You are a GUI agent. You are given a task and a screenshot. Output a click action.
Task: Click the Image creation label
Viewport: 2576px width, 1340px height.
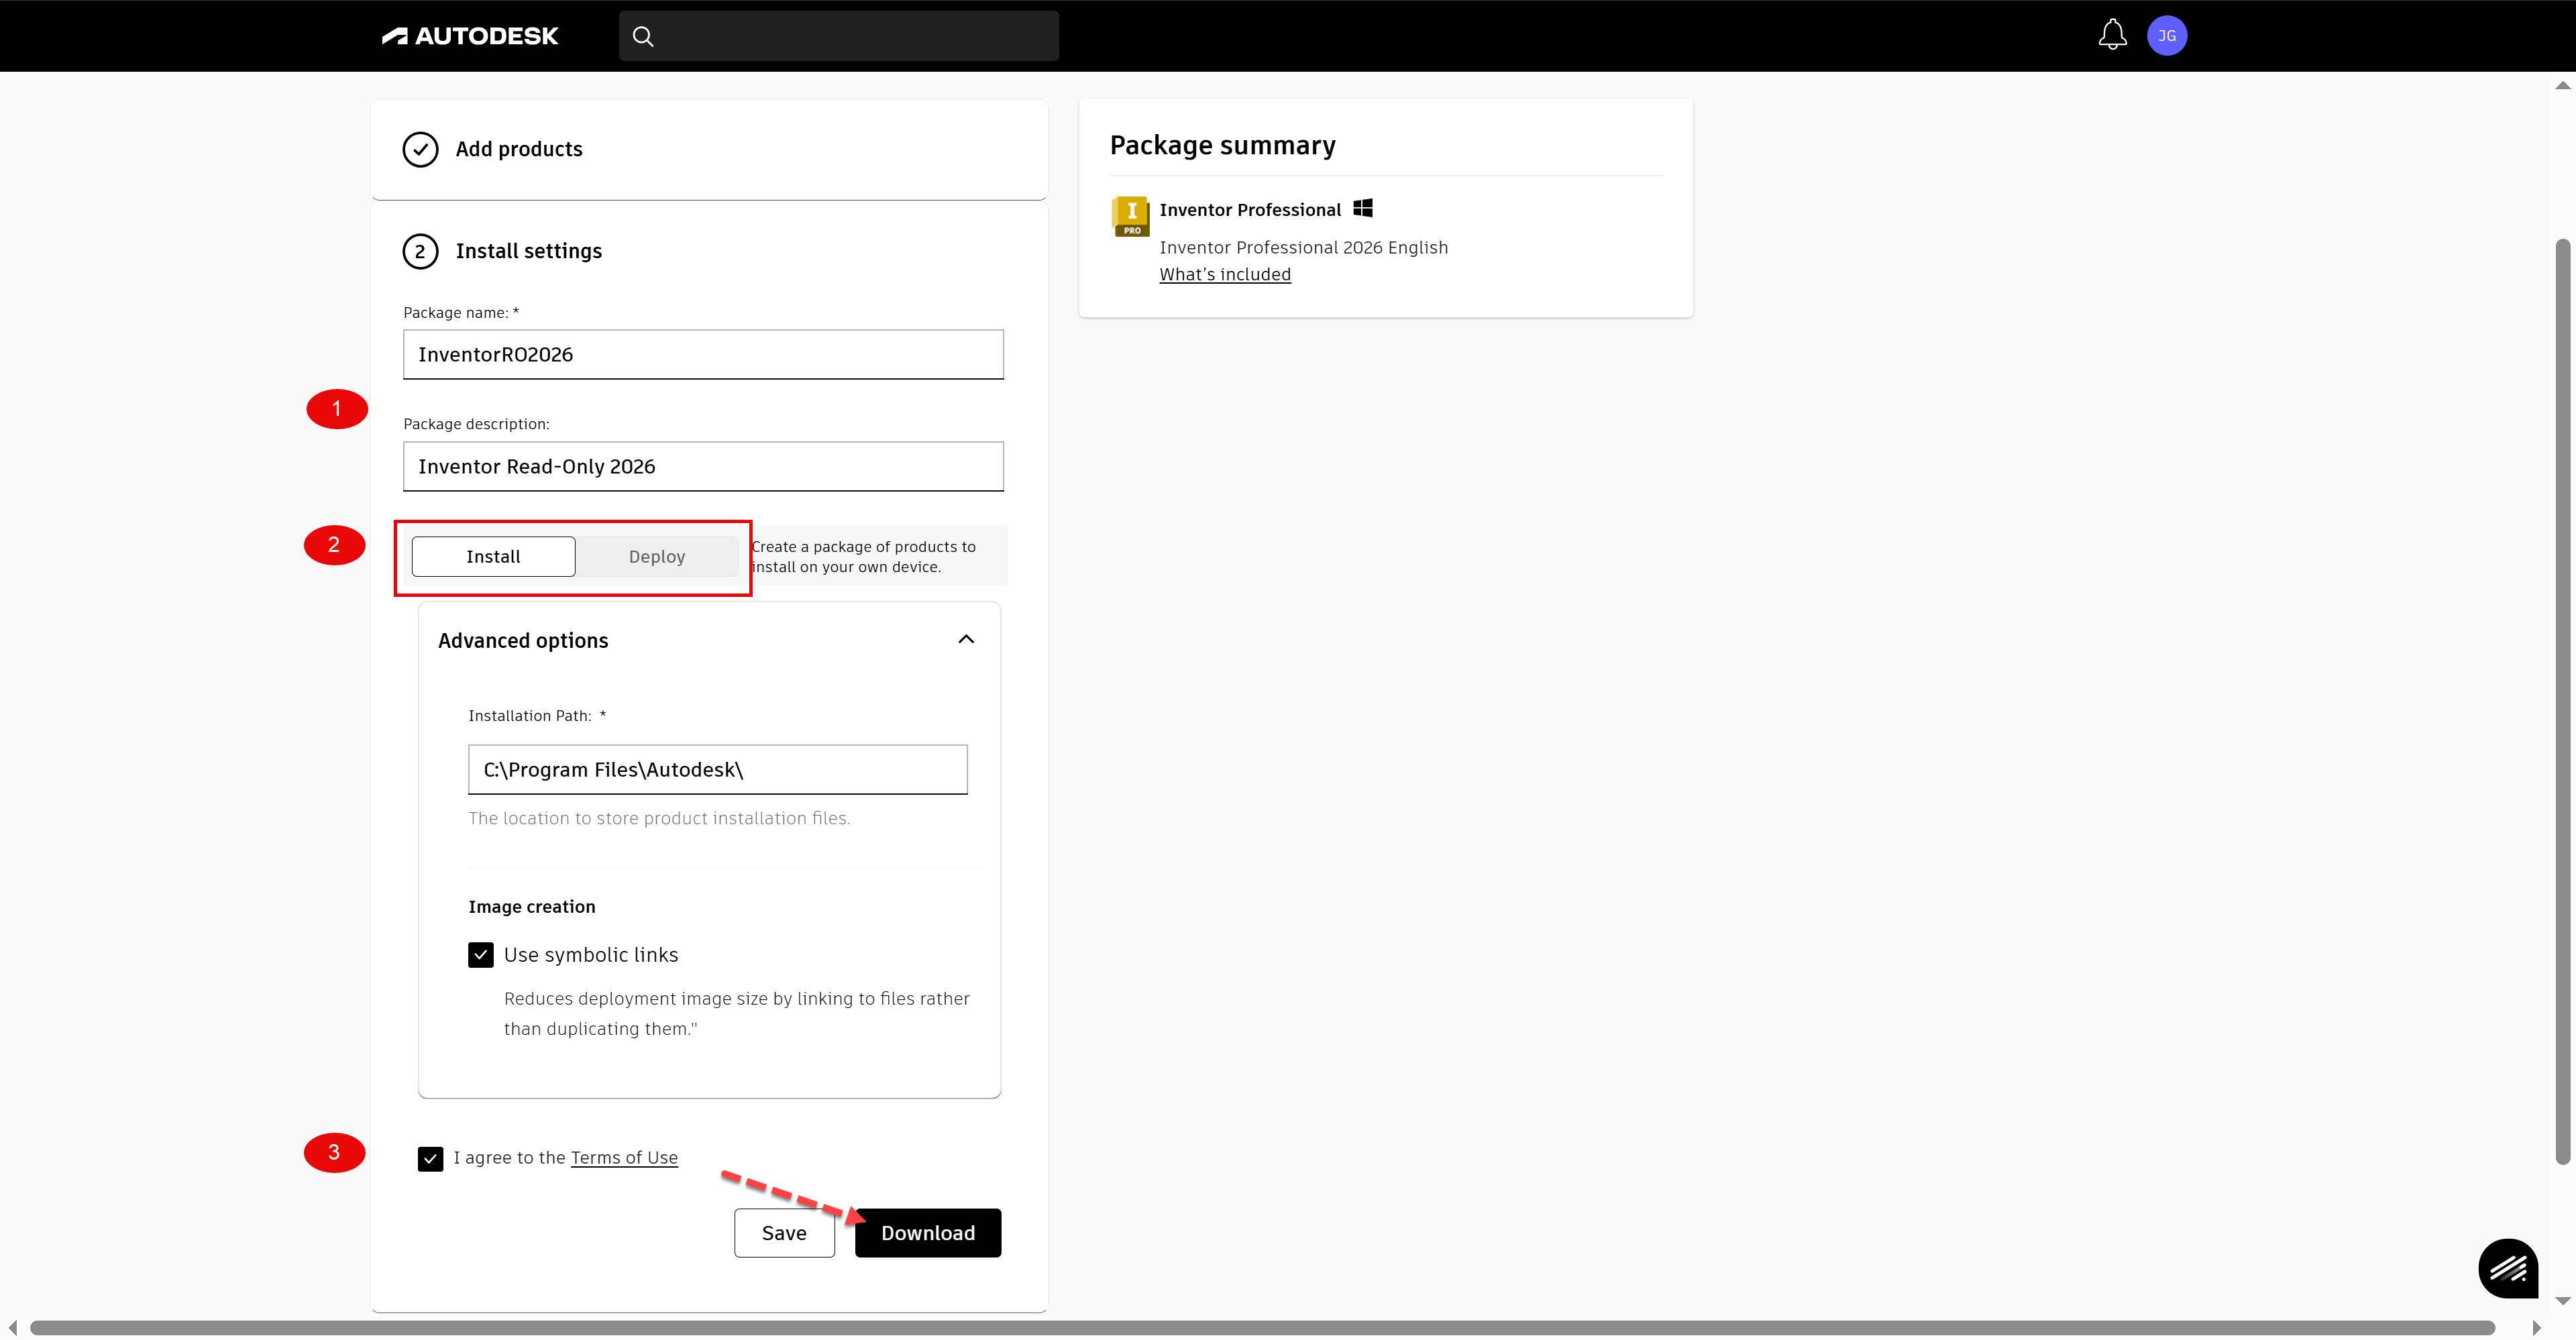coord(532,907)
